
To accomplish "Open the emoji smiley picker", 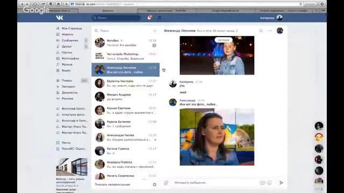I will pyautogui.click(x=270, y=183).
